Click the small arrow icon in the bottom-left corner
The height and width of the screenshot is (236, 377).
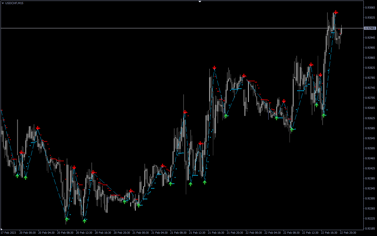pos(2,229)
